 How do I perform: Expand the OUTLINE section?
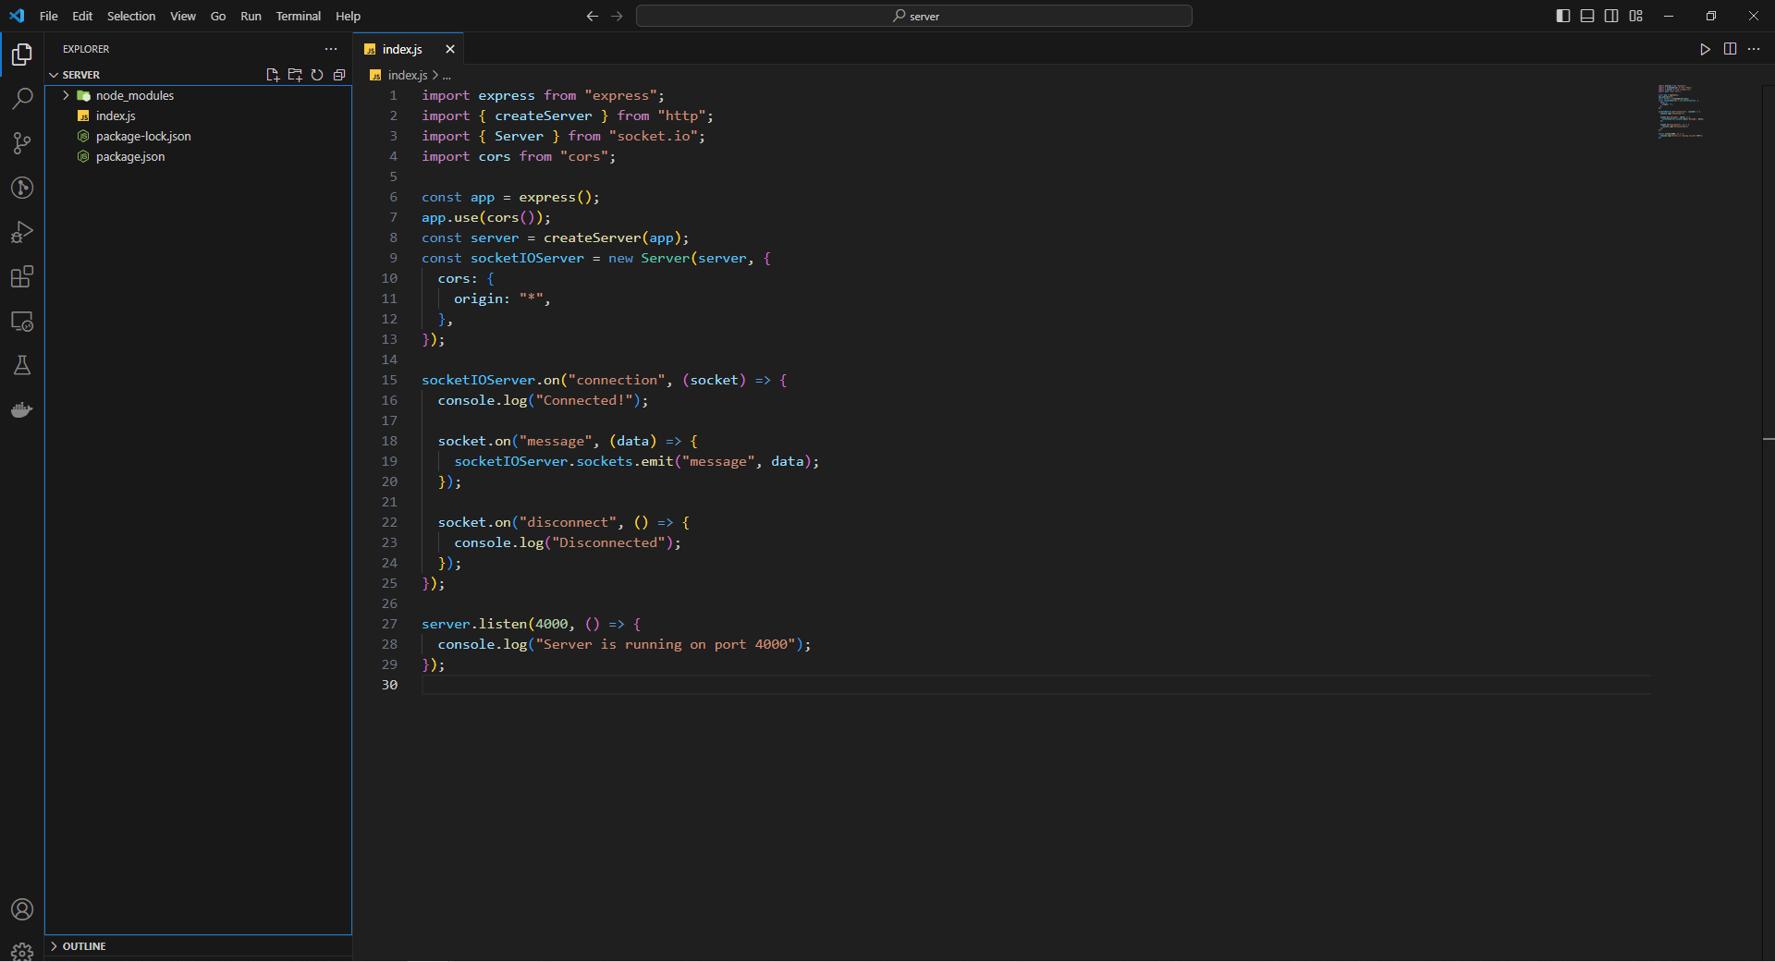click(83, 946)
